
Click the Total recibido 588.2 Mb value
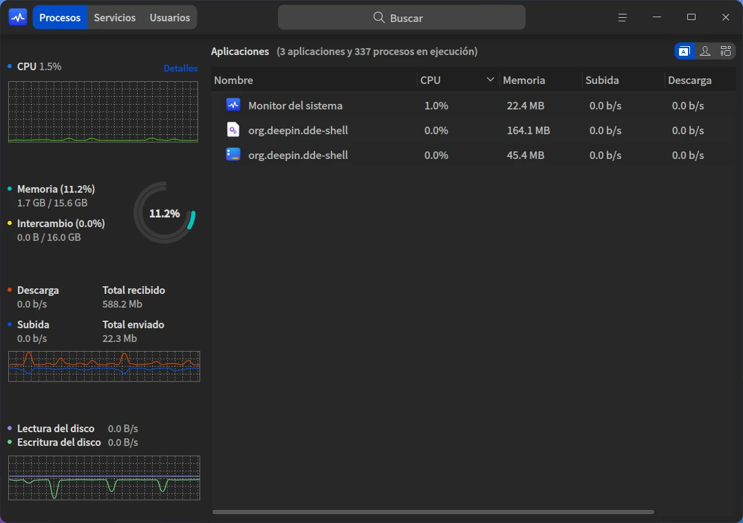pos(122,304)
